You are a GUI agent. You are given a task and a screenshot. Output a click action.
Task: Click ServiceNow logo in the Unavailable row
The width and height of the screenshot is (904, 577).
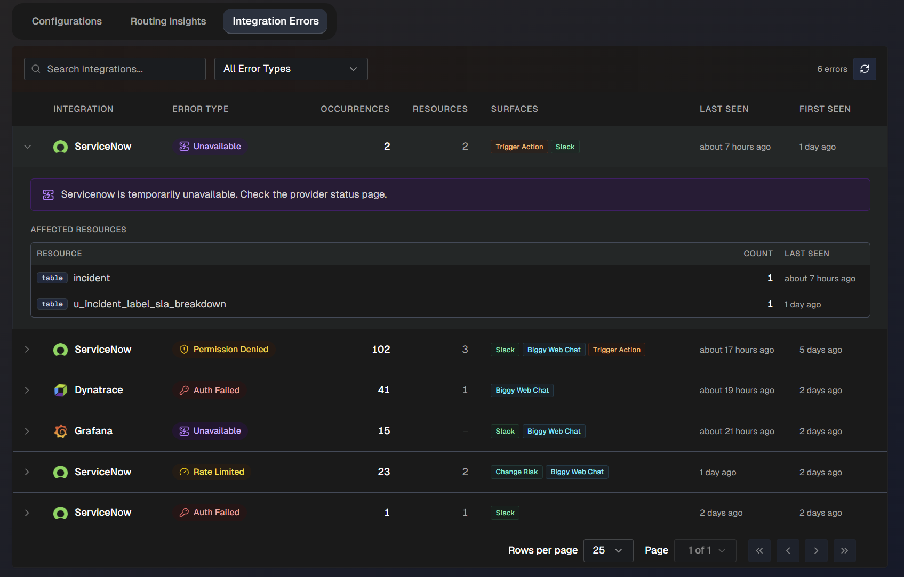tap(61, 147)
